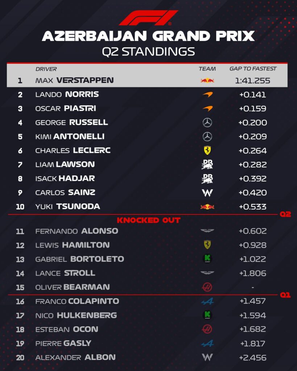The width and height of the screenshot is (297, 371).
Task: Click the Williams logo beside Alexander Albon
Action: click(x=207, y=358)
